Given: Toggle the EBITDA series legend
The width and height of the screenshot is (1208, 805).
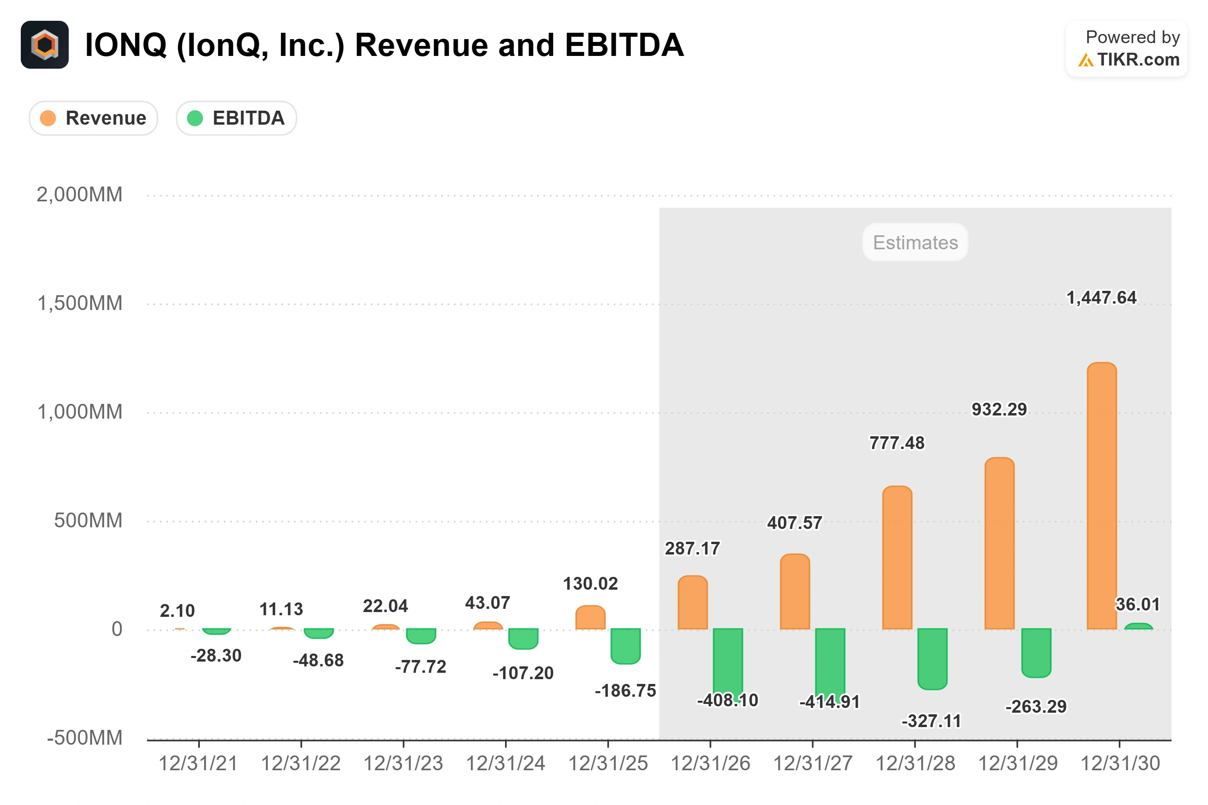Looking at the screenshot, I should tap(236, 118).
